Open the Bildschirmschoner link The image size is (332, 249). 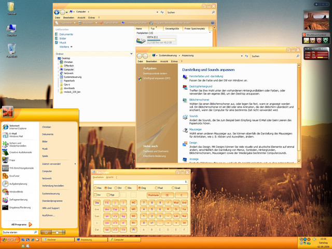[199, 100]
